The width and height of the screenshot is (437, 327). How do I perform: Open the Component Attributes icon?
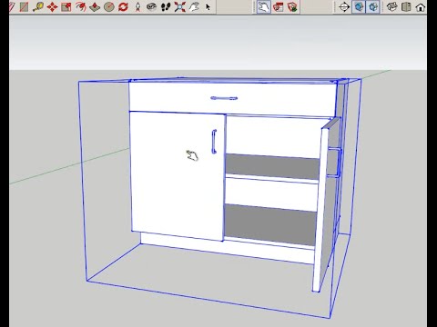click(292, 6)
